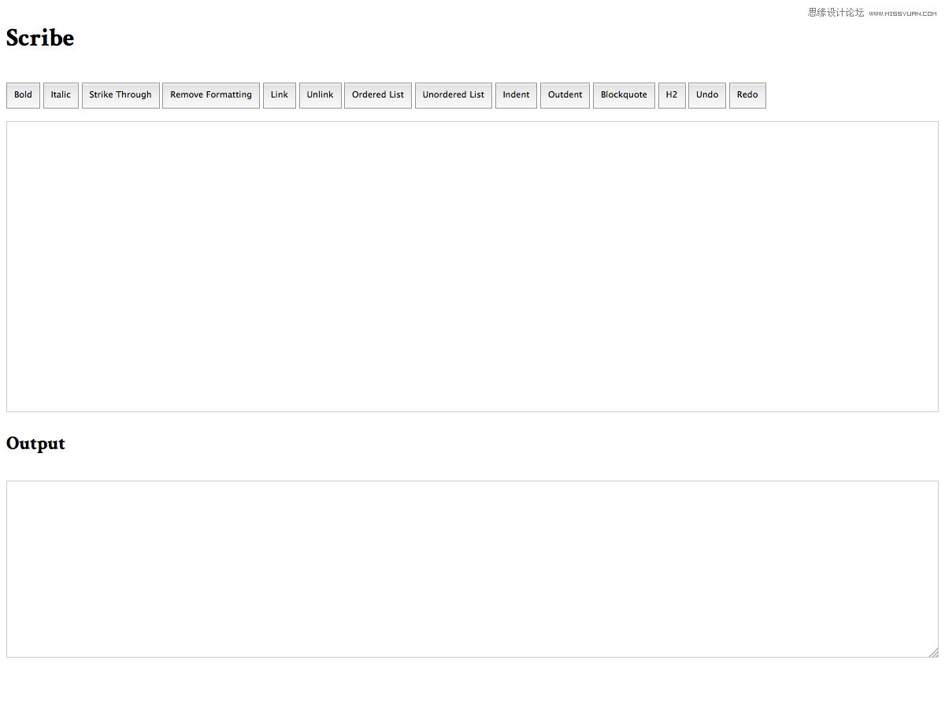This screenshot has height=708, width=945.
Task: Apply the H2 heading style
Action: point(672,95)
